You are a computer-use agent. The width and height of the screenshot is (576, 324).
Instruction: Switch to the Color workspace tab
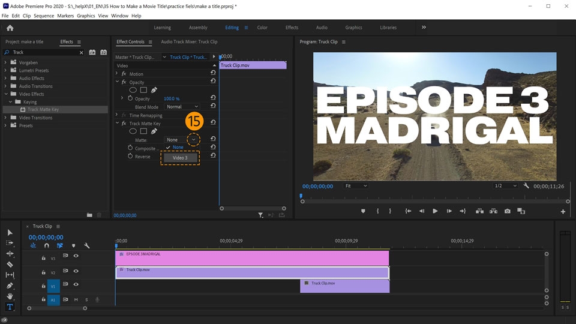coord(262,28)
